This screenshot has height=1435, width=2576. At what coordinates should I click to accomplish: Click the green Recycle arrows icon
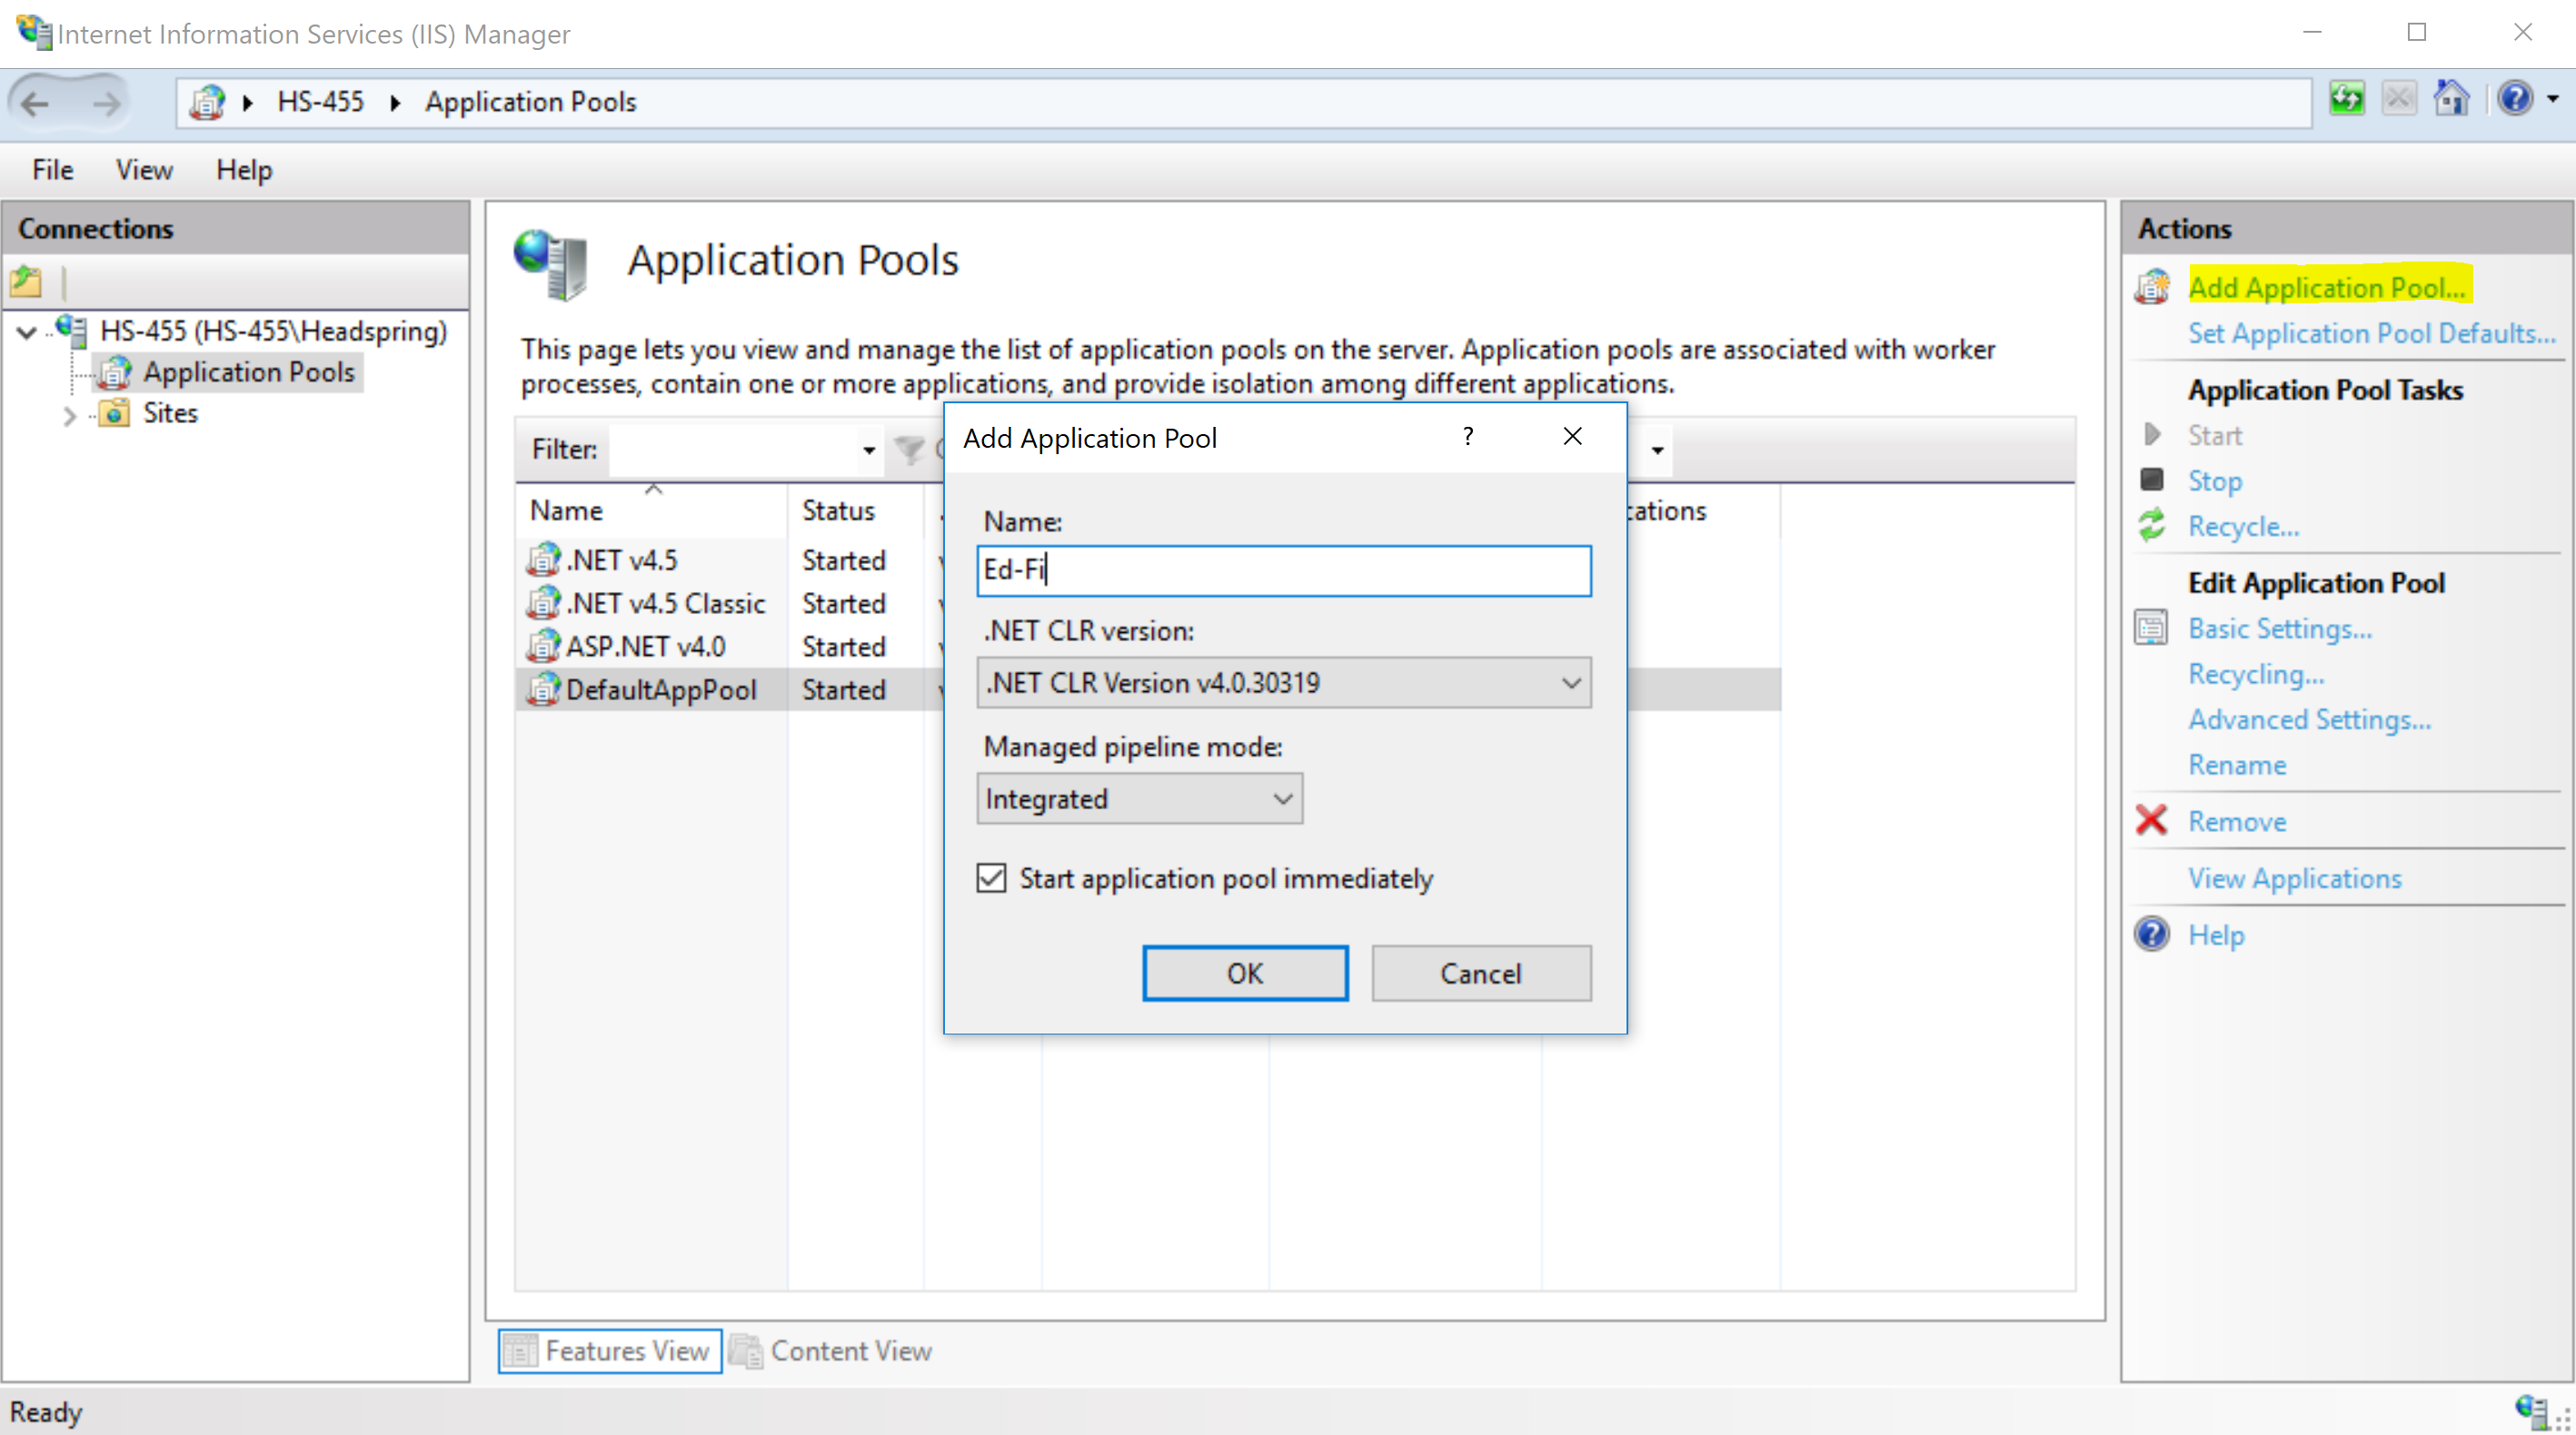(2152, 526)
